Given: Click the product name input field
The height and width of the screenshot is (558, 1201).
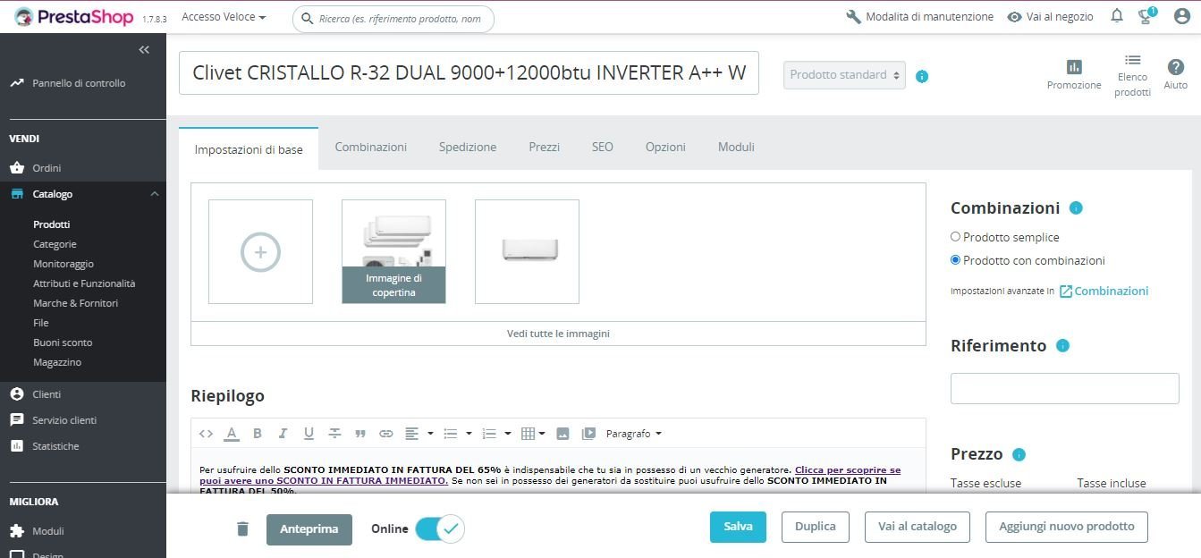Looking at the screenshot, I should click(469, 72).
